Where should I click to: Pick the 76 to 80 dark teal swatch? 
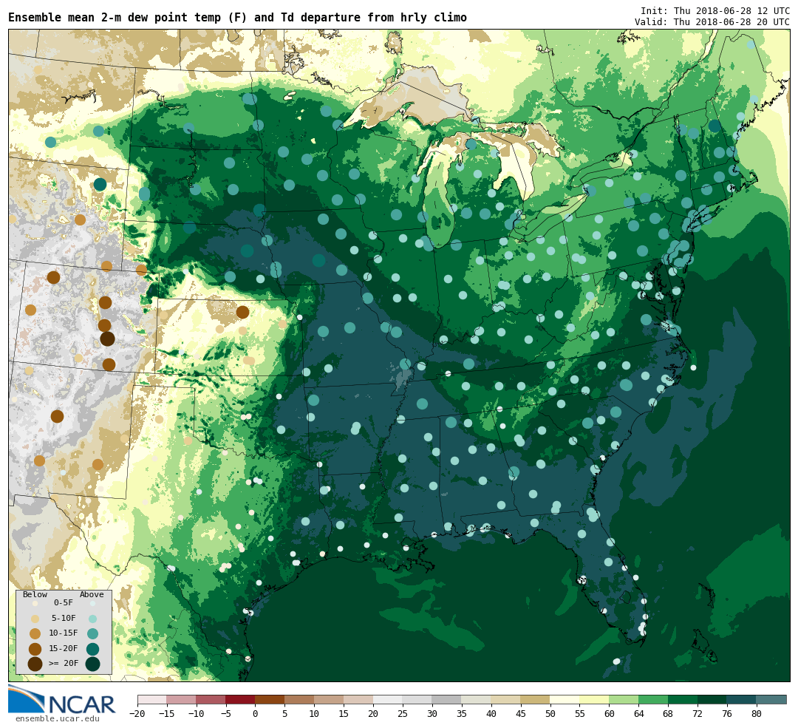[742, 699]
